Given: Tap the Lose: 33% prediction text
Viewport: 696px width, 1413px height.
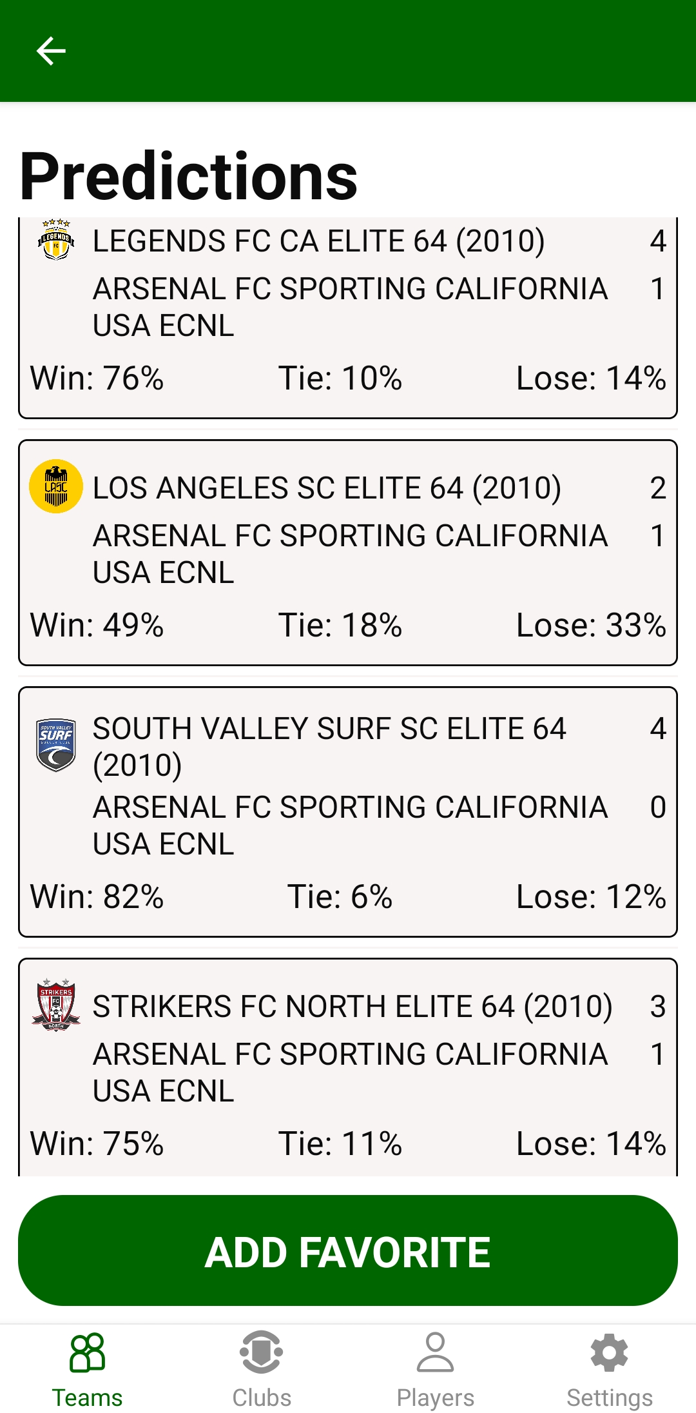Looking at the screenshot, I should (591, 625).
